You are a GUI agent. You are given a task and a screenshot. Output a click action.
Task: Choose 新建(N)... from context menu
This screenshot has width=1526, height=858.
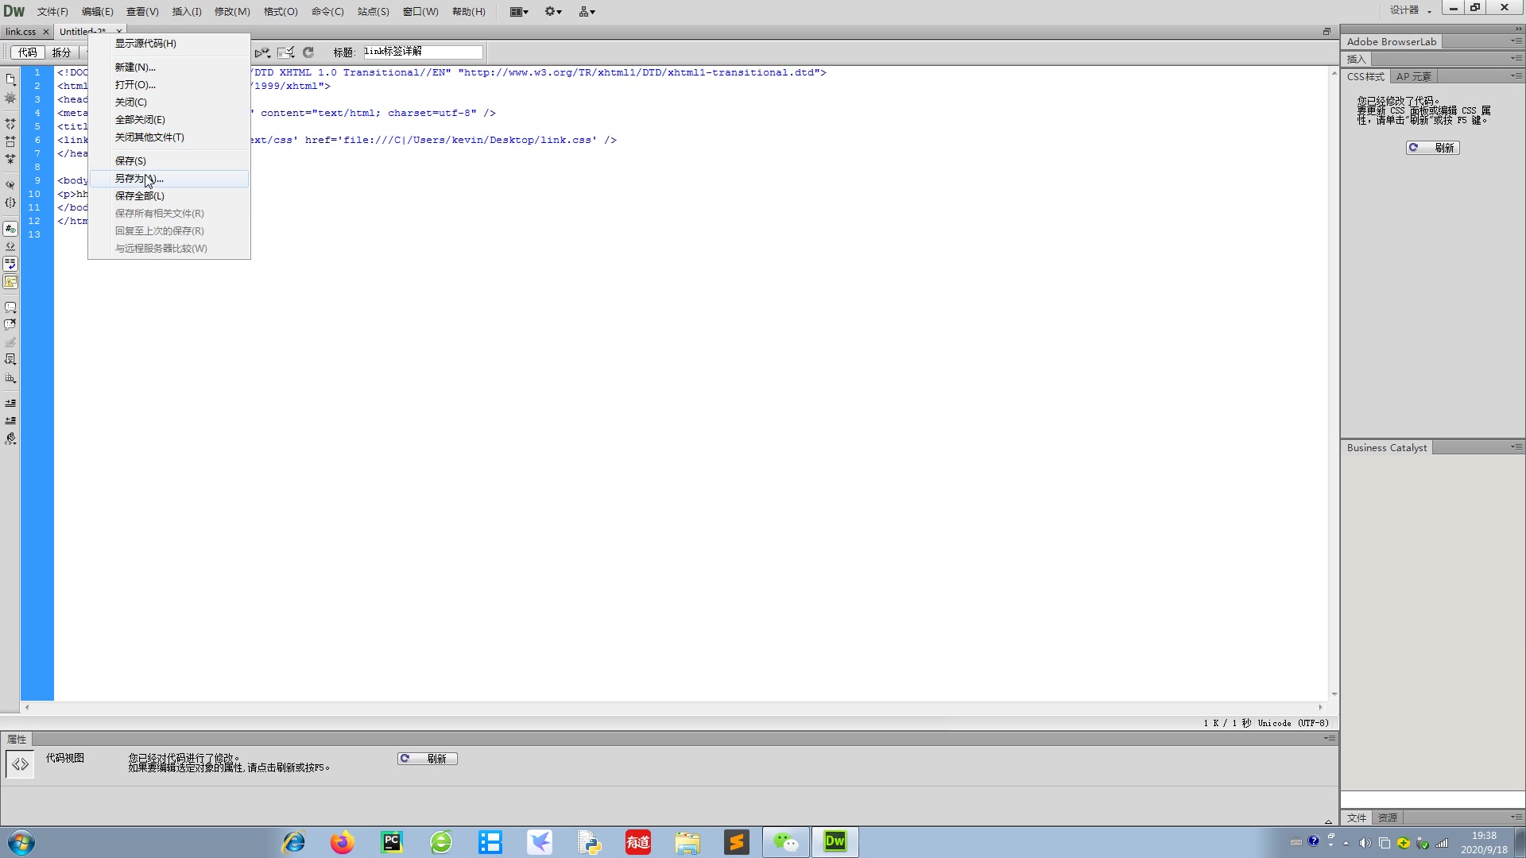169,68
